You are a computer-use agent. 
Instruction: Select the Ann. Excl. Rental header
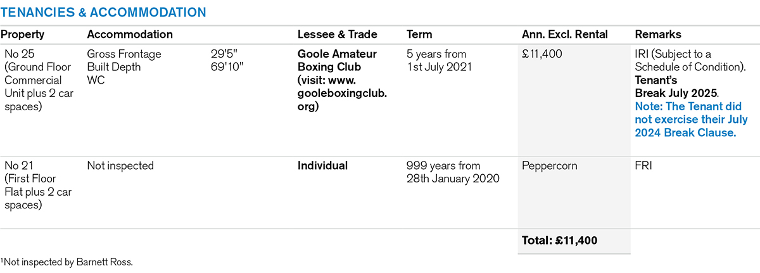pos(565,35)
